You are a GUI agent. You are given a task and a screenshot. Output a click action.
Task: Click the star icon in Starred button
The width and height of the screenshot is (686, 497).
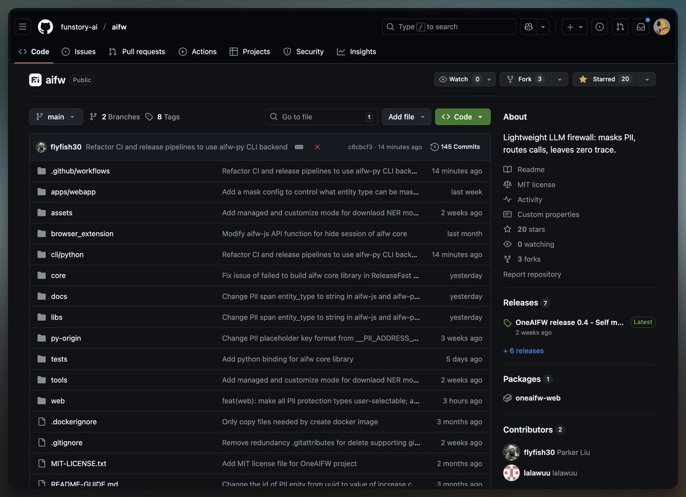pyautogui.click(x=583, y=79)
